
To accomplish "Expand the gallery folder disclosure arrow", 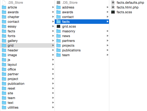I will point(53,41).
